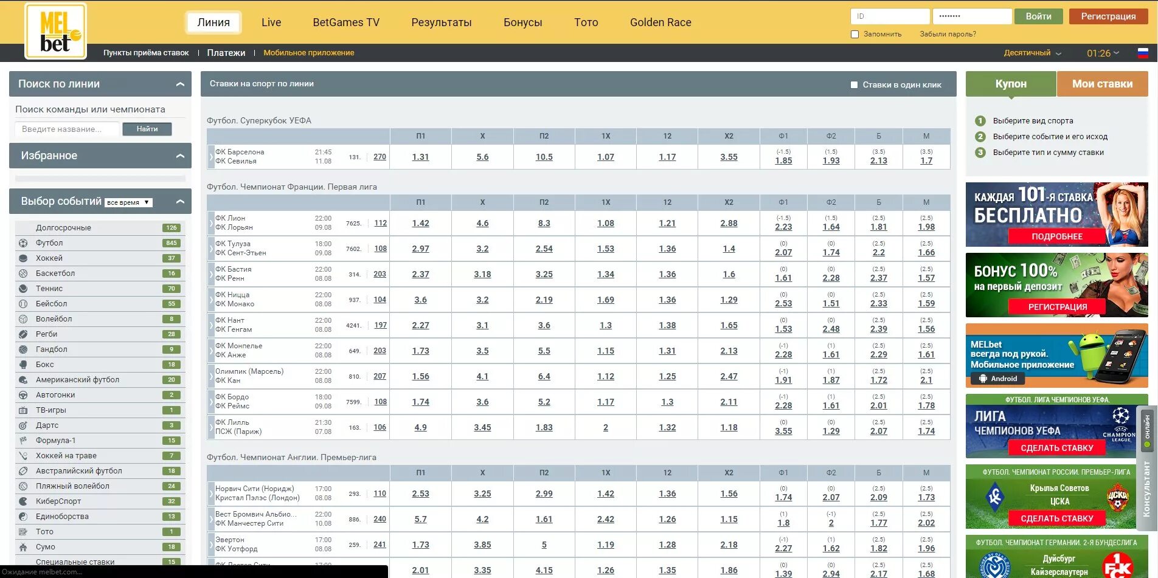Click СДЕЛАТЬ СТАВКУ on Champions League banner
The image size is (1158, 578).
click(1057, 448)
